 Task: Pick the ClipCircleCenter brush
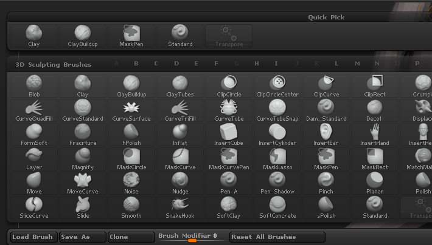pos(277,86)
